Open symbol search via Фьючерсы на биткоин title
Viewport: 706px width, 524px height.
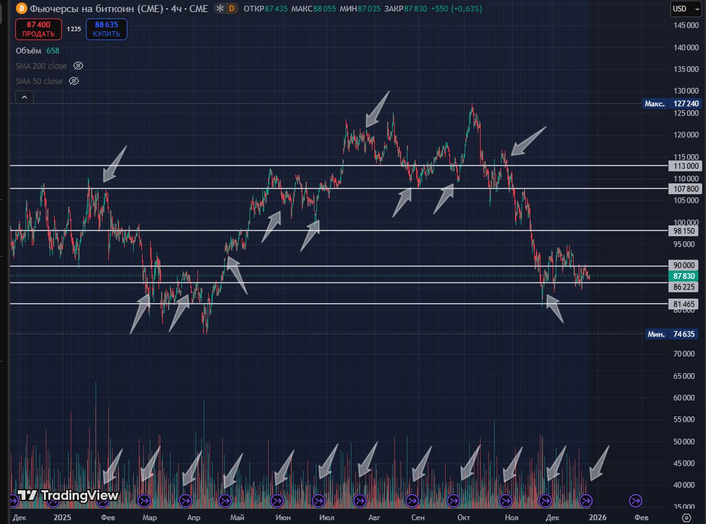[96, 9]
